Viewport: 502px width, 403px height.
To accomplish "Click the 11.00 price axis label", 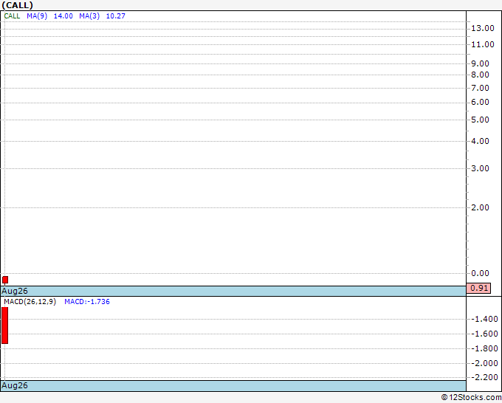I will point(483,44).
